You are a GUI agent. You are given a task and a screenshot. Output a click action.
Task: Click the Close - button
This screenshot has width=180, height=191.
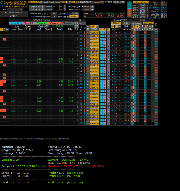tap(54, 23)
